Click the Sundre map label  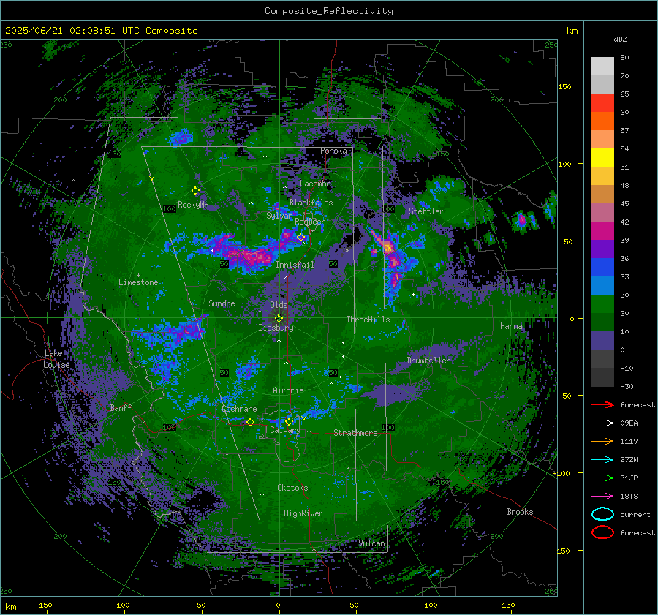222,303
